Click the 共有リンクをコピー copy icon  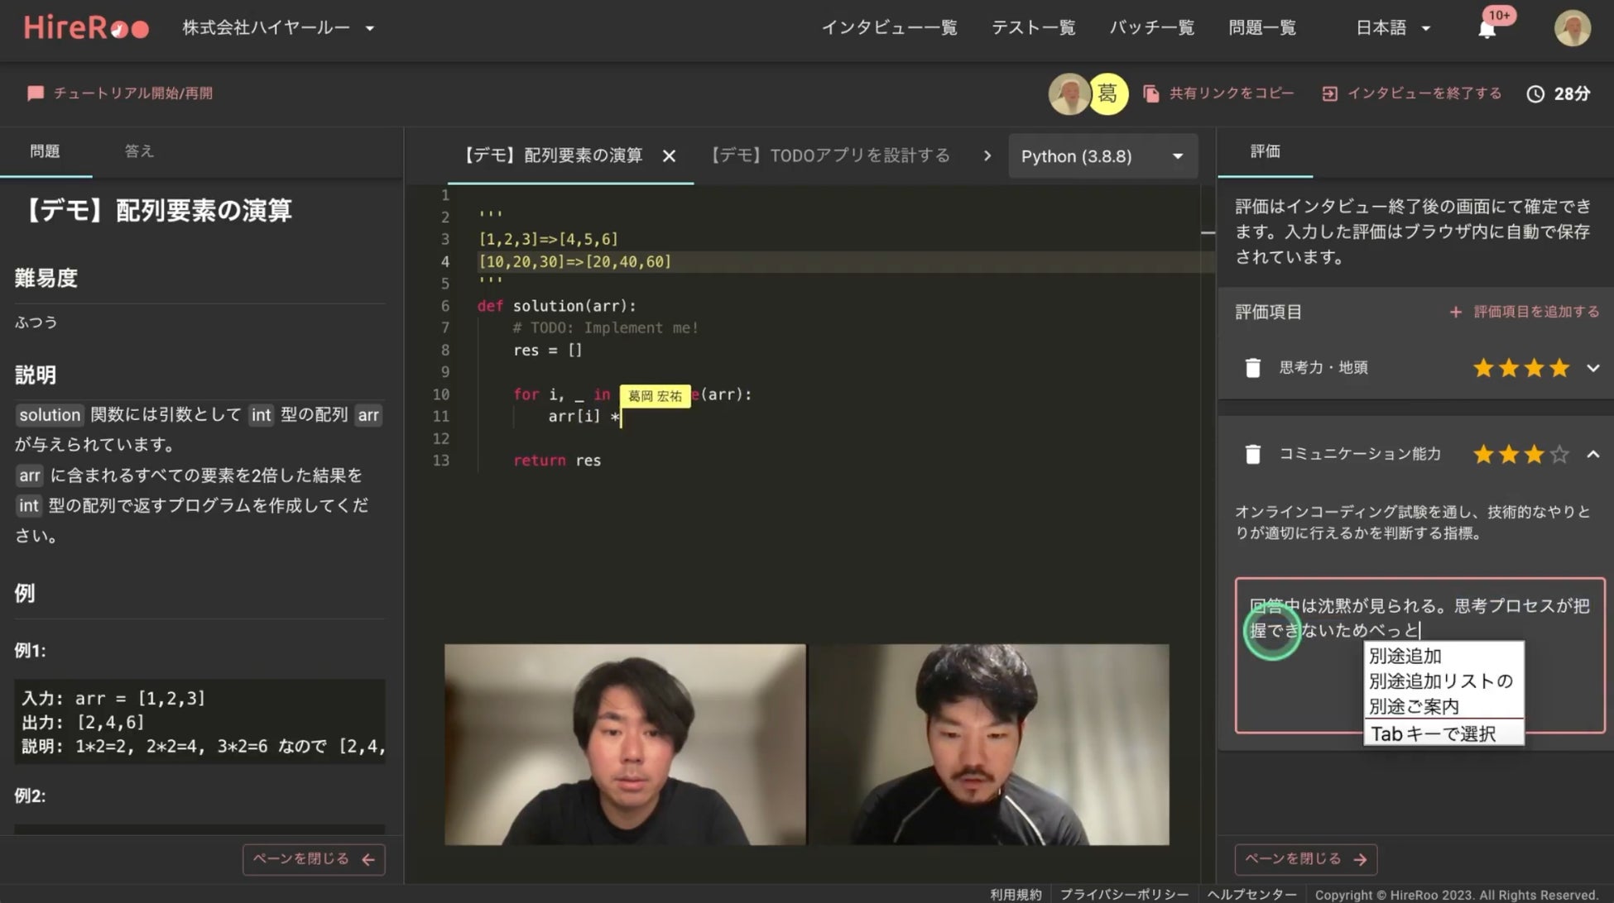click(1151, 93)
